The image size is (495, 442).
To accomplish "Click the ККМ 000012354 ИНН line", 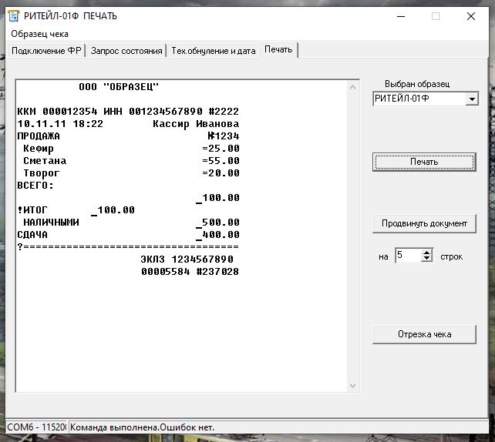I will click(x=128, y=112).
